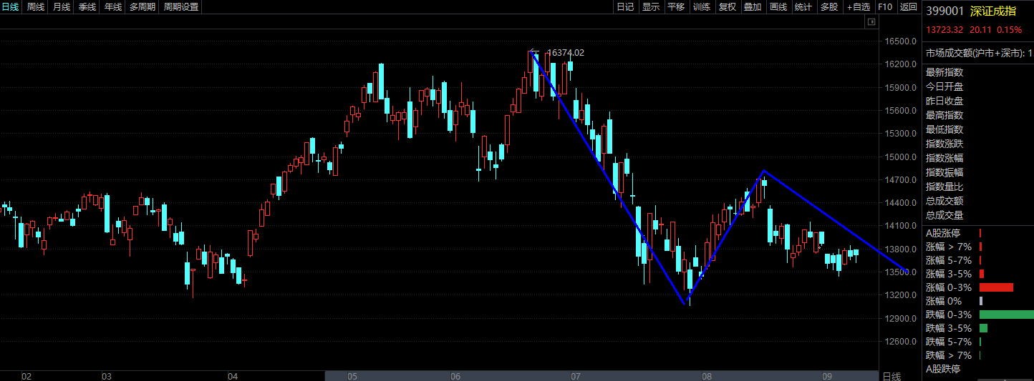1034x381 pixels.
Task: Open 周期设置 period settings
Action: (180, 6)
